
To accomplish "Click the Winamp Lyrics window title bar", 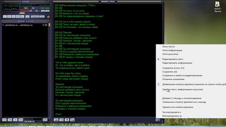I will tap(108, 1).
